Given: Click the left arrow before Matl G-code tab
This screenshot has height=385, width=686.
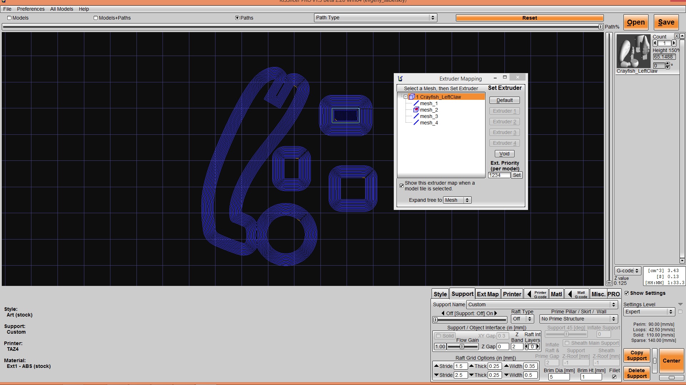Looking at the screenshot, I should click(570, 294).
